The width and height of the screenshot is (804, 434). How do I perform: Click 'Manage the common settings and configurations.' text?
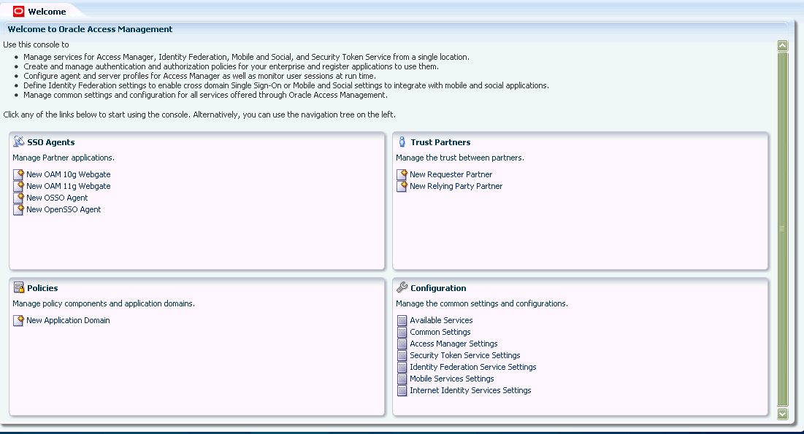coord(482,303)
